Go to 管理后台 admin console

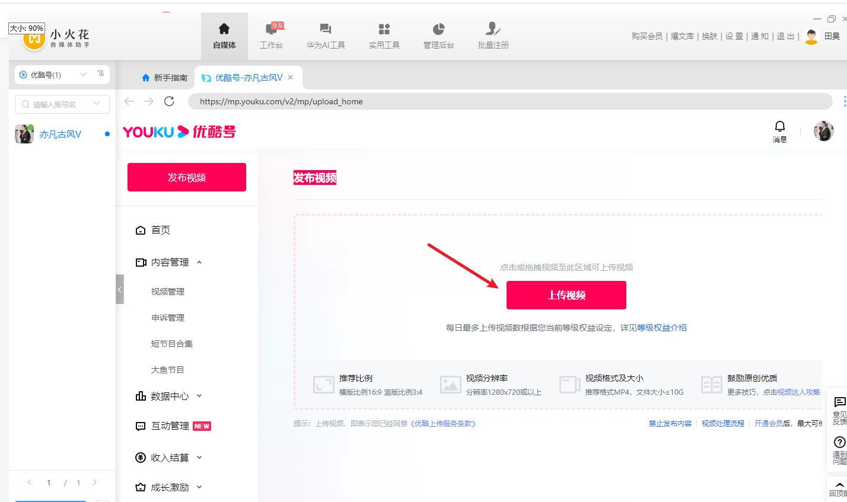tap(438, 36)
